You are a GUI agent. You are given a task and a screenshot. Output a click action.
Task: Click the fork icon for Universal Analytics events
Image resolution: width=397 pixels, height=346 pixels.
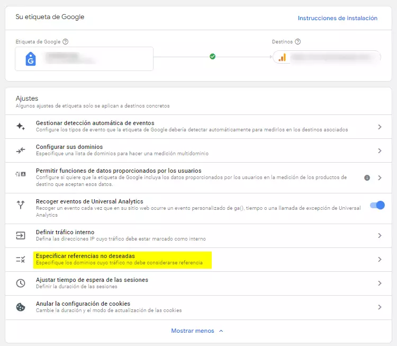(21, 205)
